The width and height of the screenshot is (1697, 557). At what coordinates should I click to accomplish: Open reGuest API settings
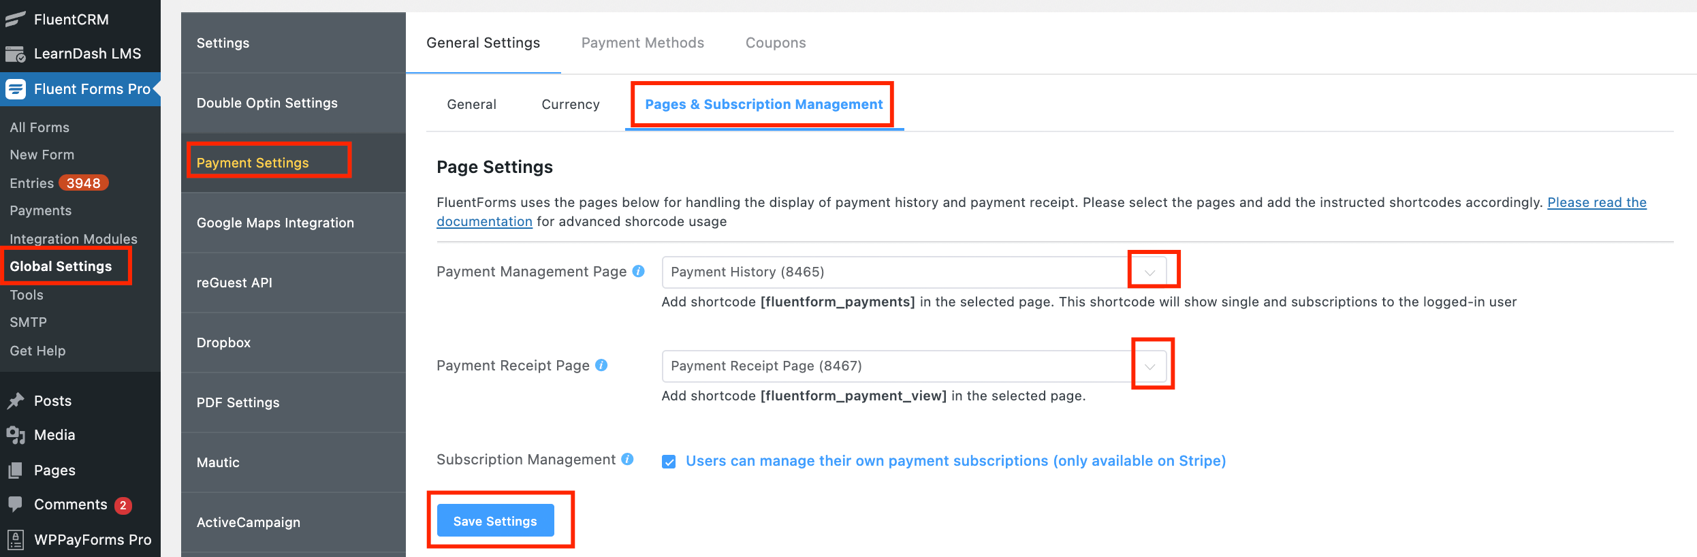(293, 283)
